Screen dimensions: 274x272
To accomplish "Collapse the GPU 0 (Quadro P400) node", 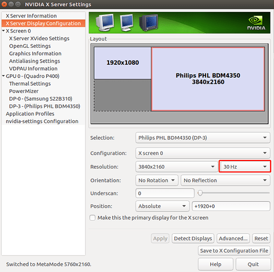I will [3, 76].
